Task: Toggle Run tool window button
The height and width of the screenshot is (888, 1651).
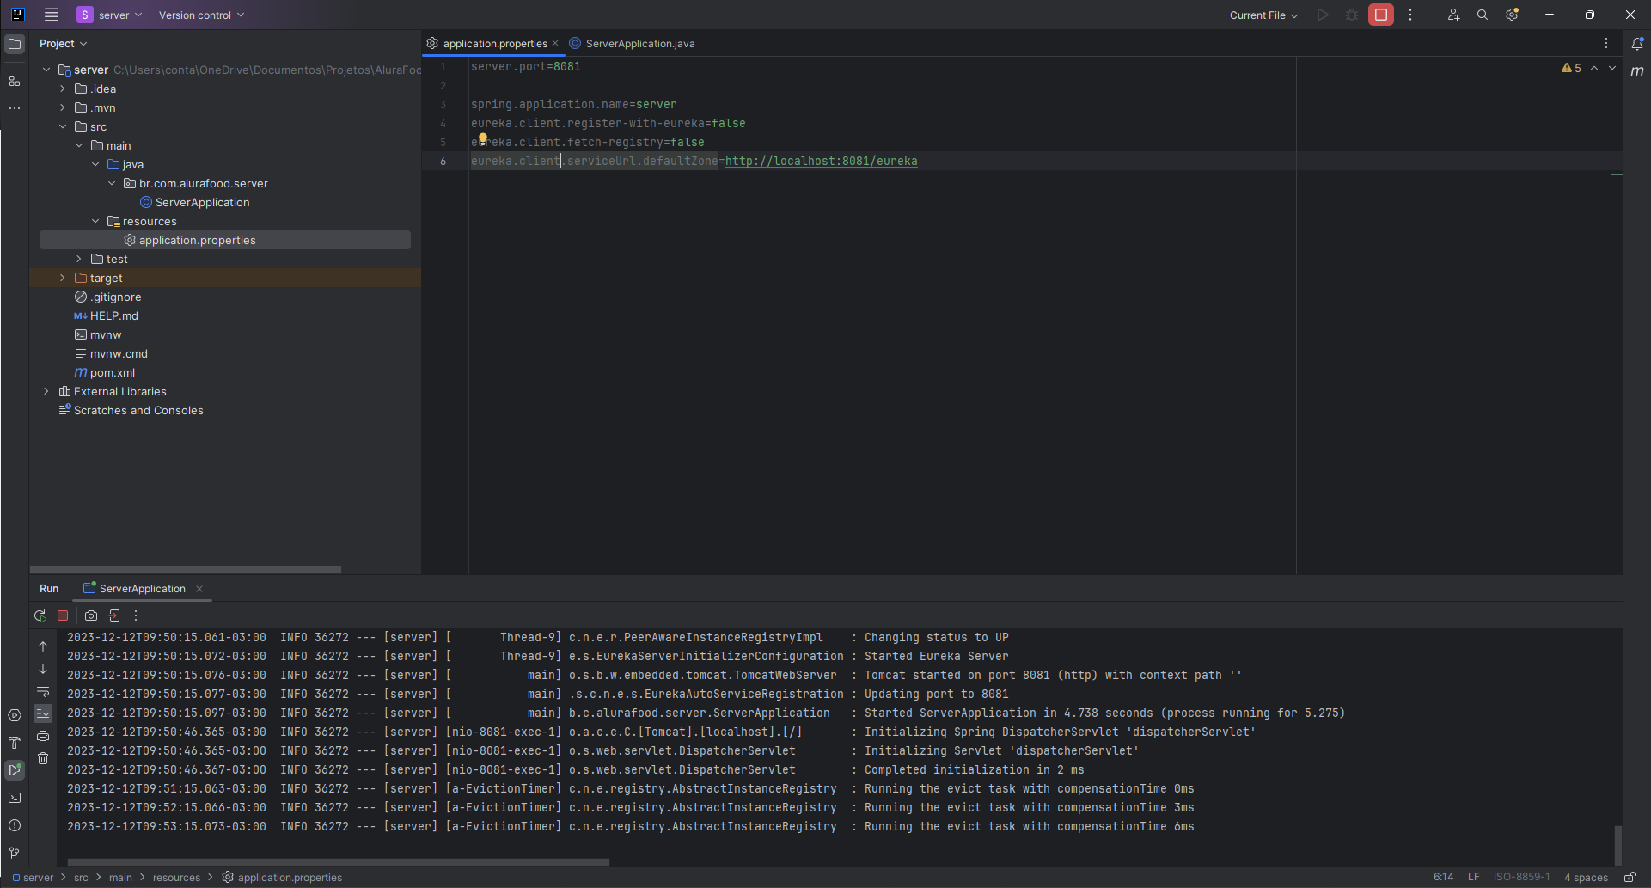Action: [15, 770]
